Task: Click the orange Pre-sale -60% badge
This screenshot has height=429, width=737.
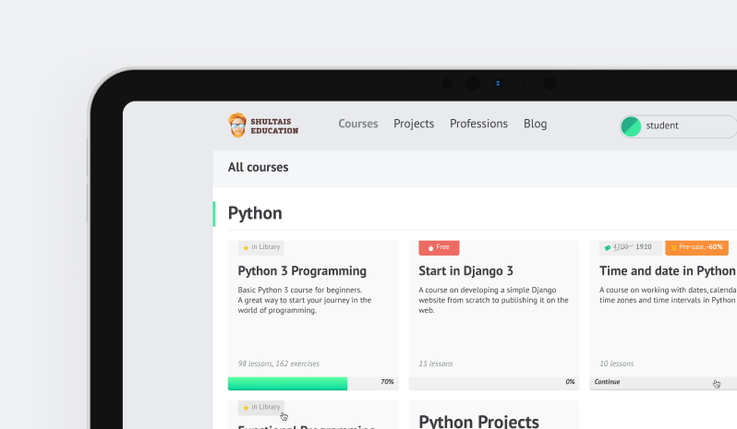Action: click(x=696, y=247)
